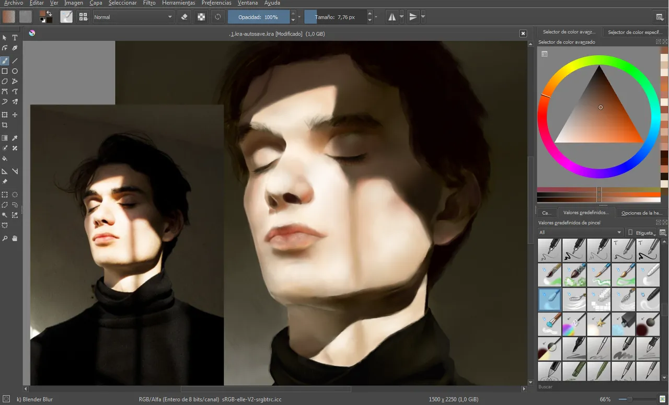The image size is (669, 405).
Task: Open brush presets display settings menu
Action: point(663,232)
